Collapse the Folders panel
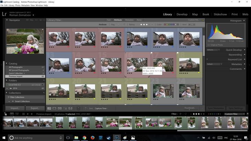The image size is (251, 141). (7, 81)
